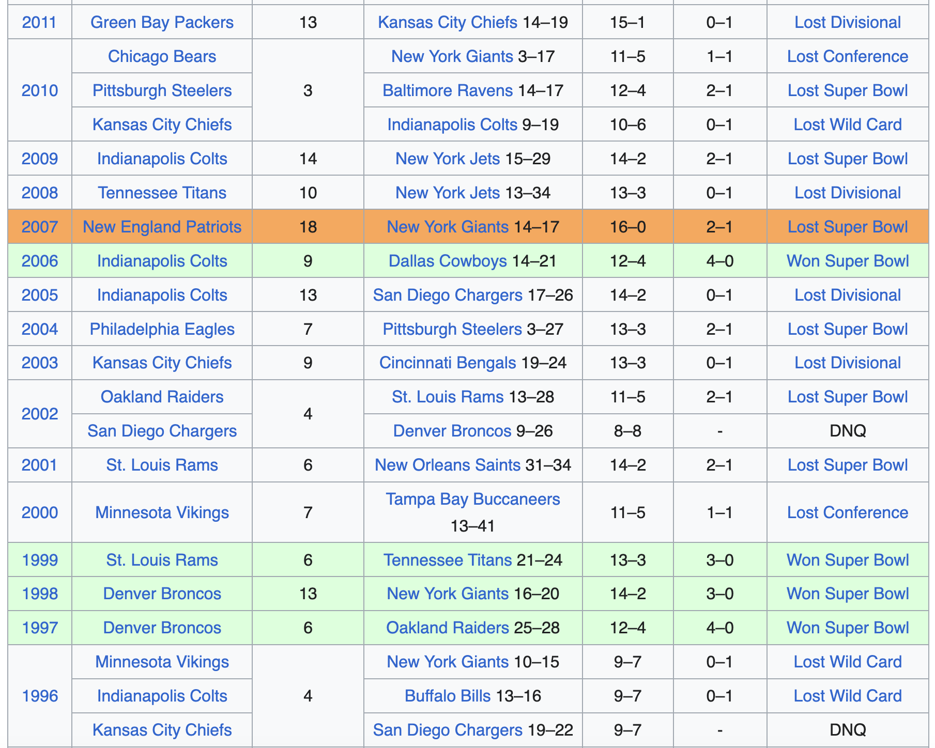This screenshot has height=748, width=935.
Task: Follow Lost Super Bowl link in Pittsburgh Steelers row
Action: (x=848, y=90)
